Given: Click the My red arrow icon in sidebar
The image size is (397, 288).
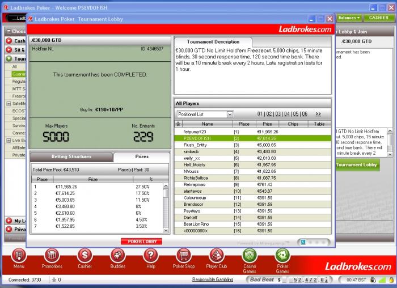Looking at the screenshot, I should click(9, 221).
